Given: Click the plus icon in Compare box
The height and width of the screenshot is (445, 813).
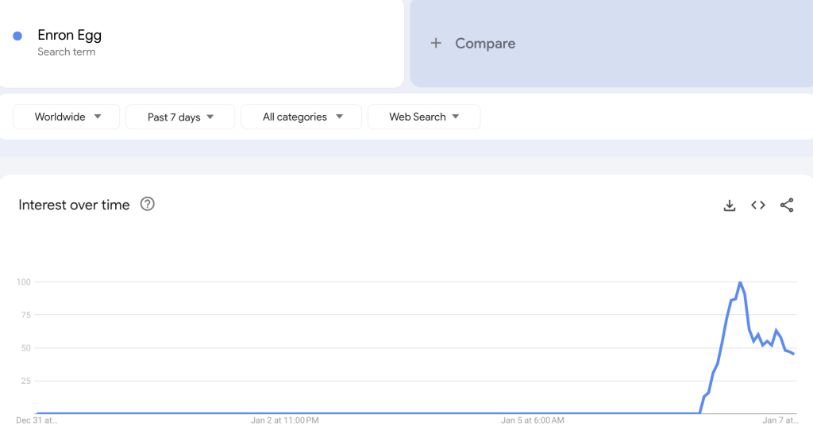Looking at the screenshot, I should point(436,44).
